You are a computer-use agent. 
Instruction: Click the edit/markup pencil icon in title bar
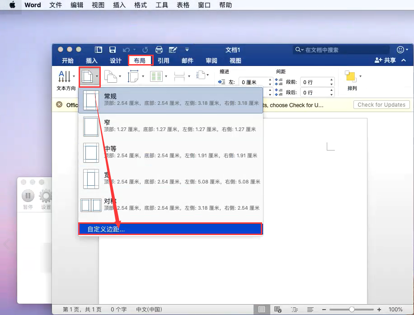[173, 50]
